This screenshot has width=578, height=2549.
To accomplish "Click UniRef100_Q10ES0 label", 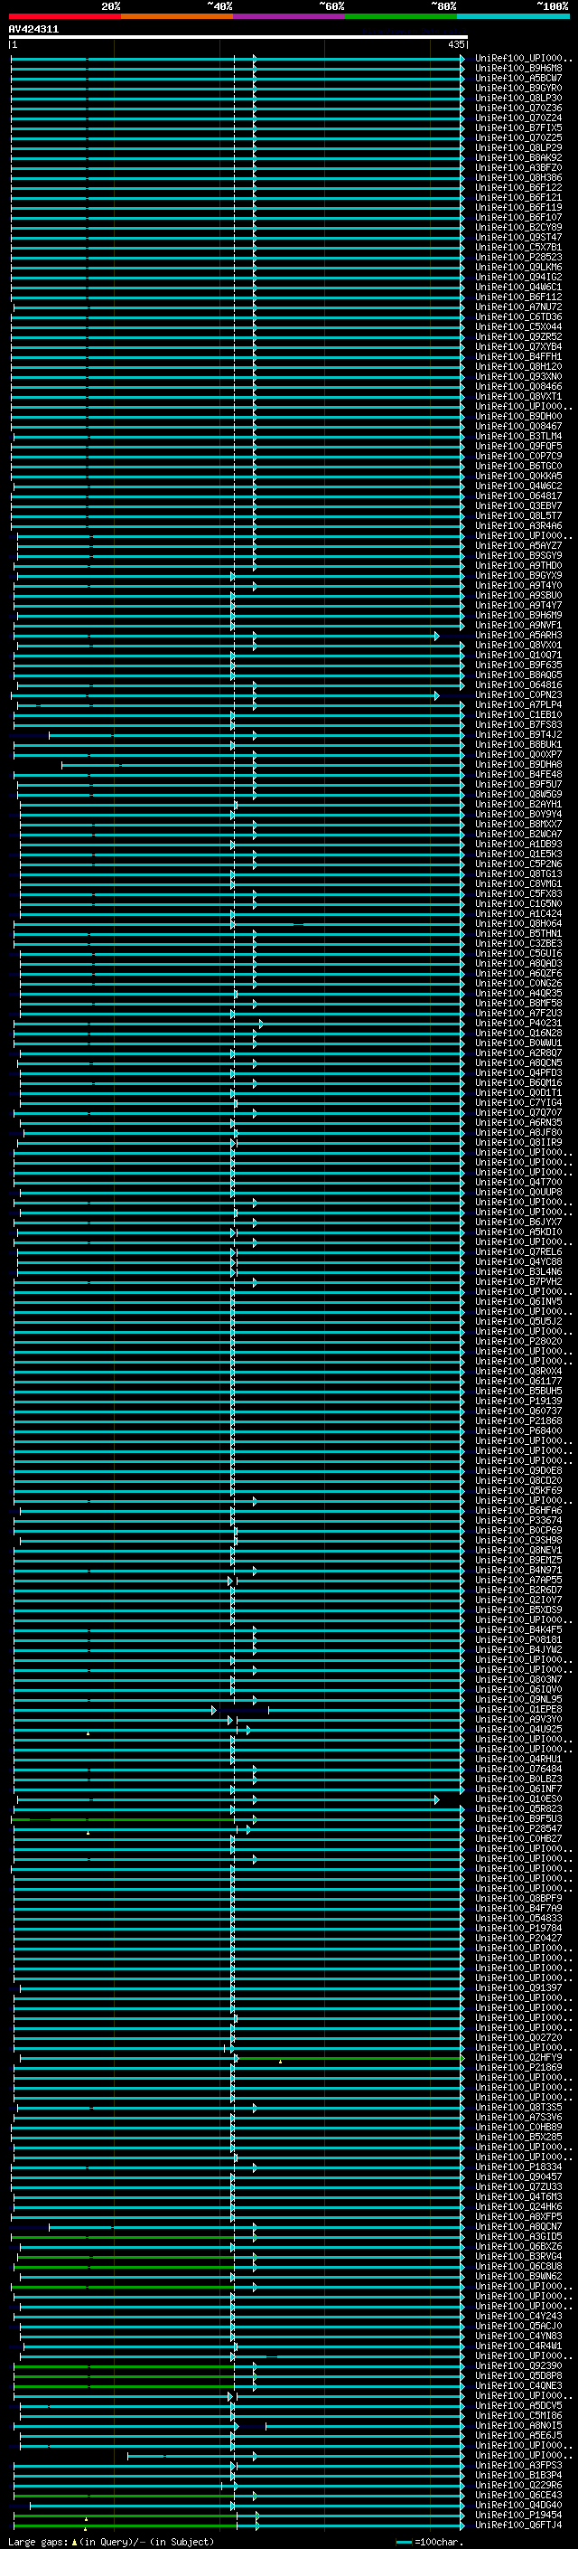I will click(518, 1798).
